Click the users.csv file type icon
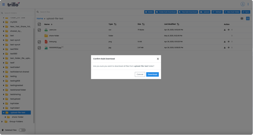 (46, 30)
